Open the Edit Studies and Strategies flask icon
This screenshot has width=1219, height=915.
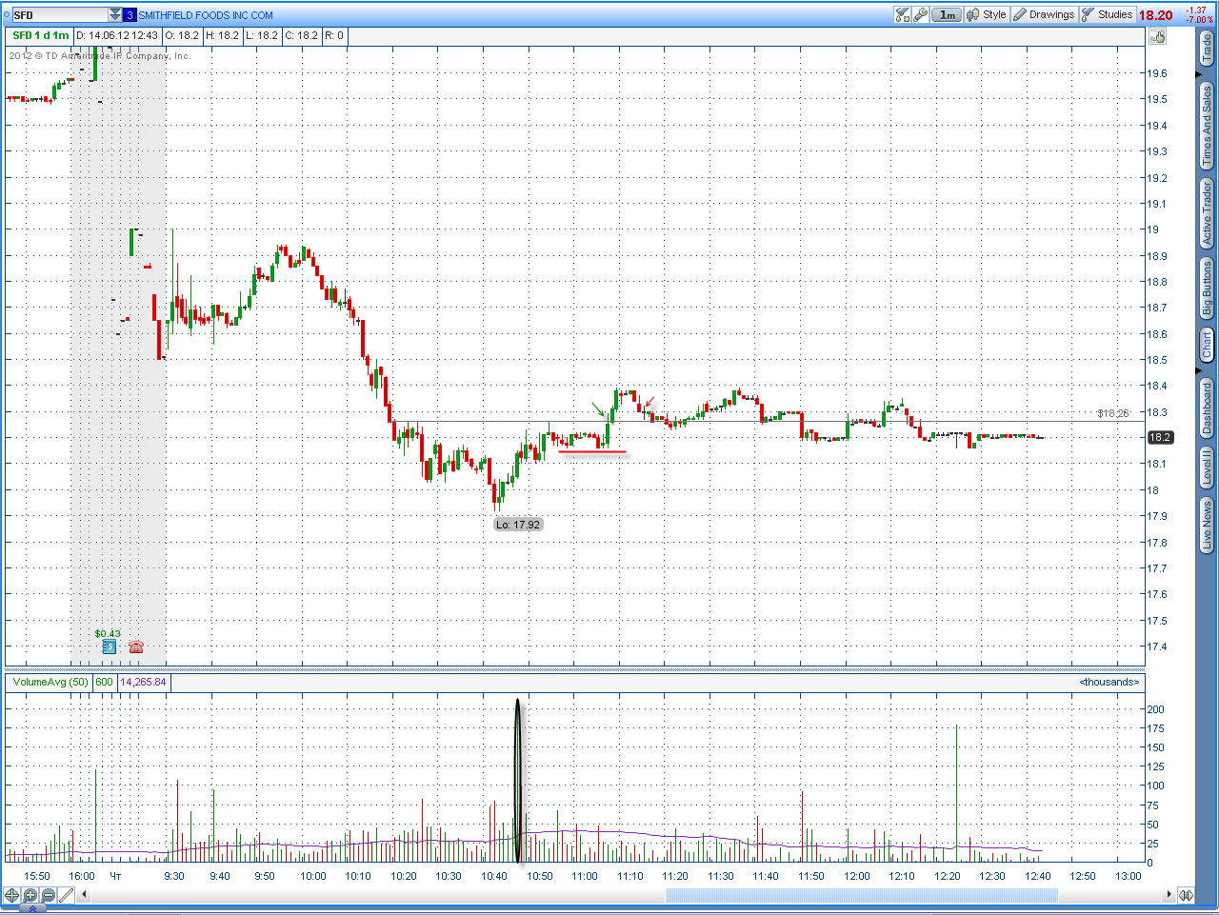click(x=903, y=14)
